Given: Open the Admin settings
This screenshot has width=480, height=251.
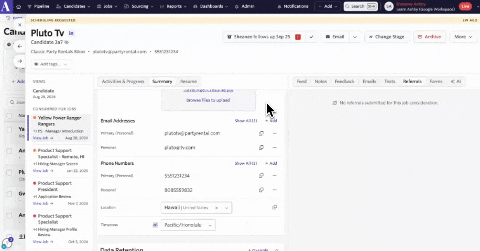Looking at the screenshot, I should click(x=245, y=6).
